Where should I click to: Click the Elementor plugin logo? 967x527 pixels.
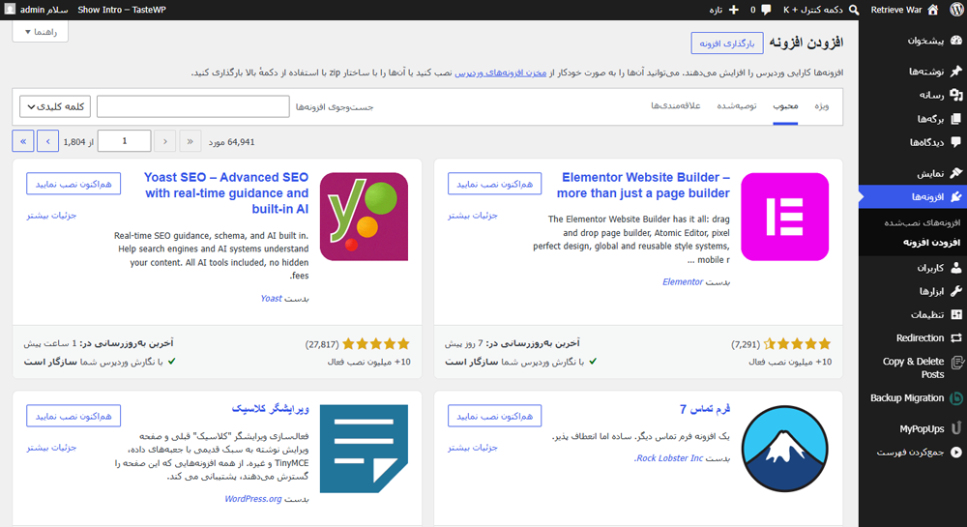click(784, 217)
